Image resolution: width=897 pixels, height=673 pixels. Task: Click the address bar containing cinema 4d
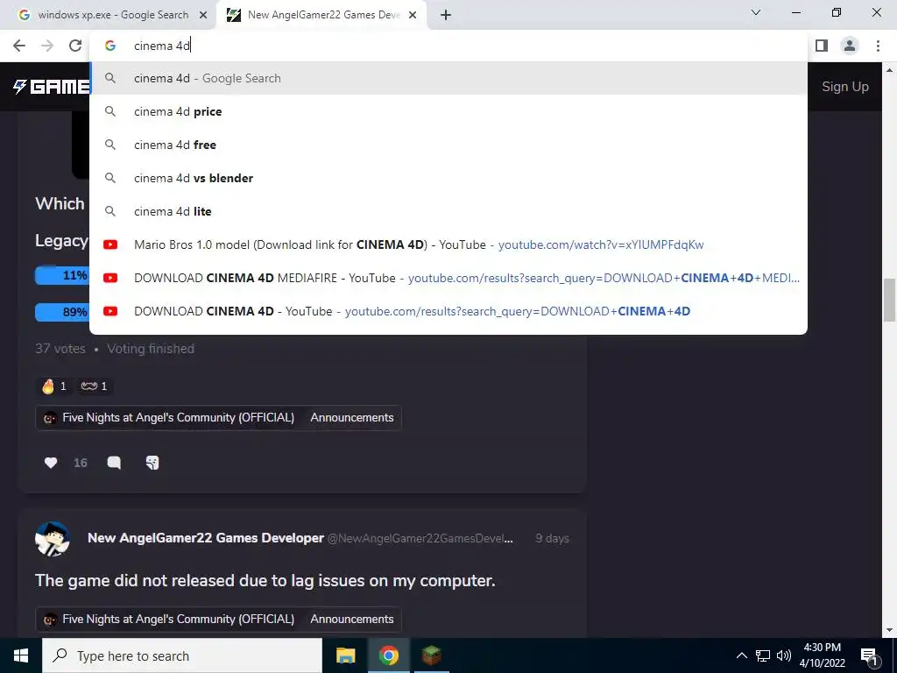coord(448,46)
